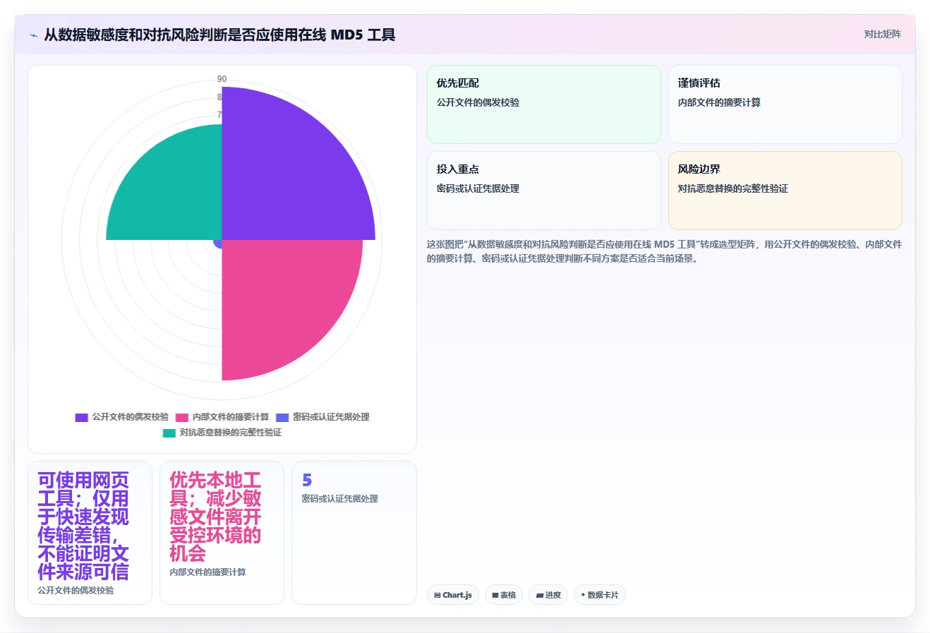Click the 数据卡片 sparkle icon
This screenshot has width=930, height=633.
[583, 595]
